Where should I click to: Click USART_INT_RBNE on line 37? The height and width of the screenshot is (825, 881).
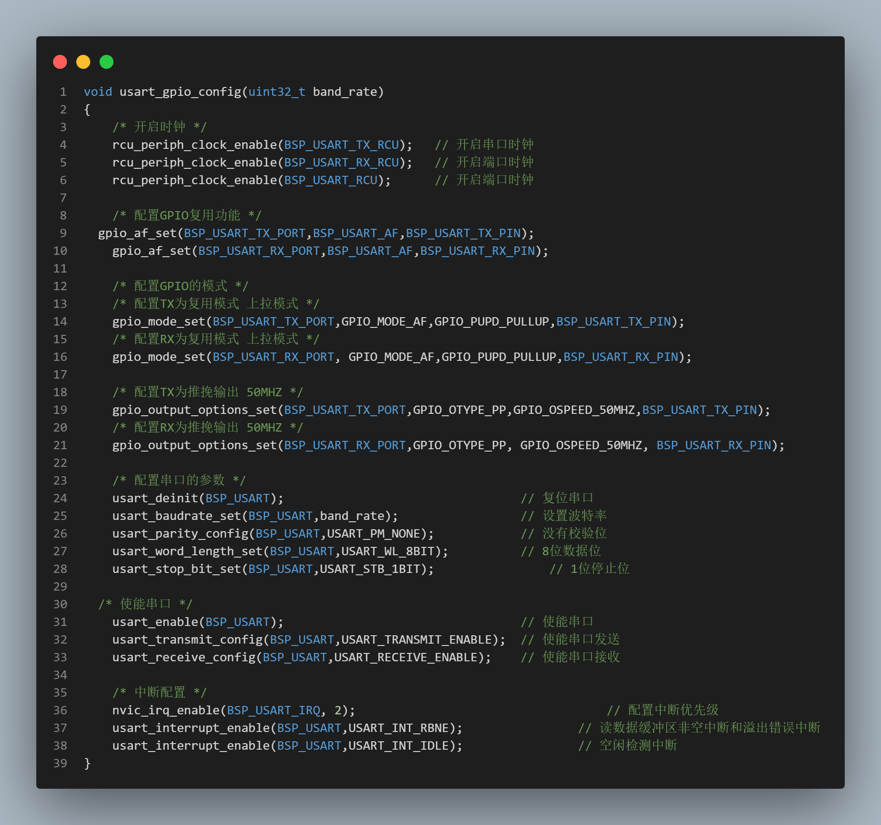pos(399,728)
